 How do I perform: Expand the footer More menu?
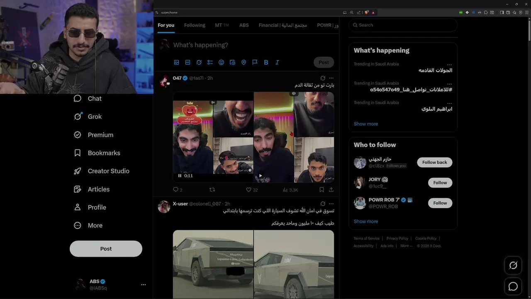pos(406,246)
